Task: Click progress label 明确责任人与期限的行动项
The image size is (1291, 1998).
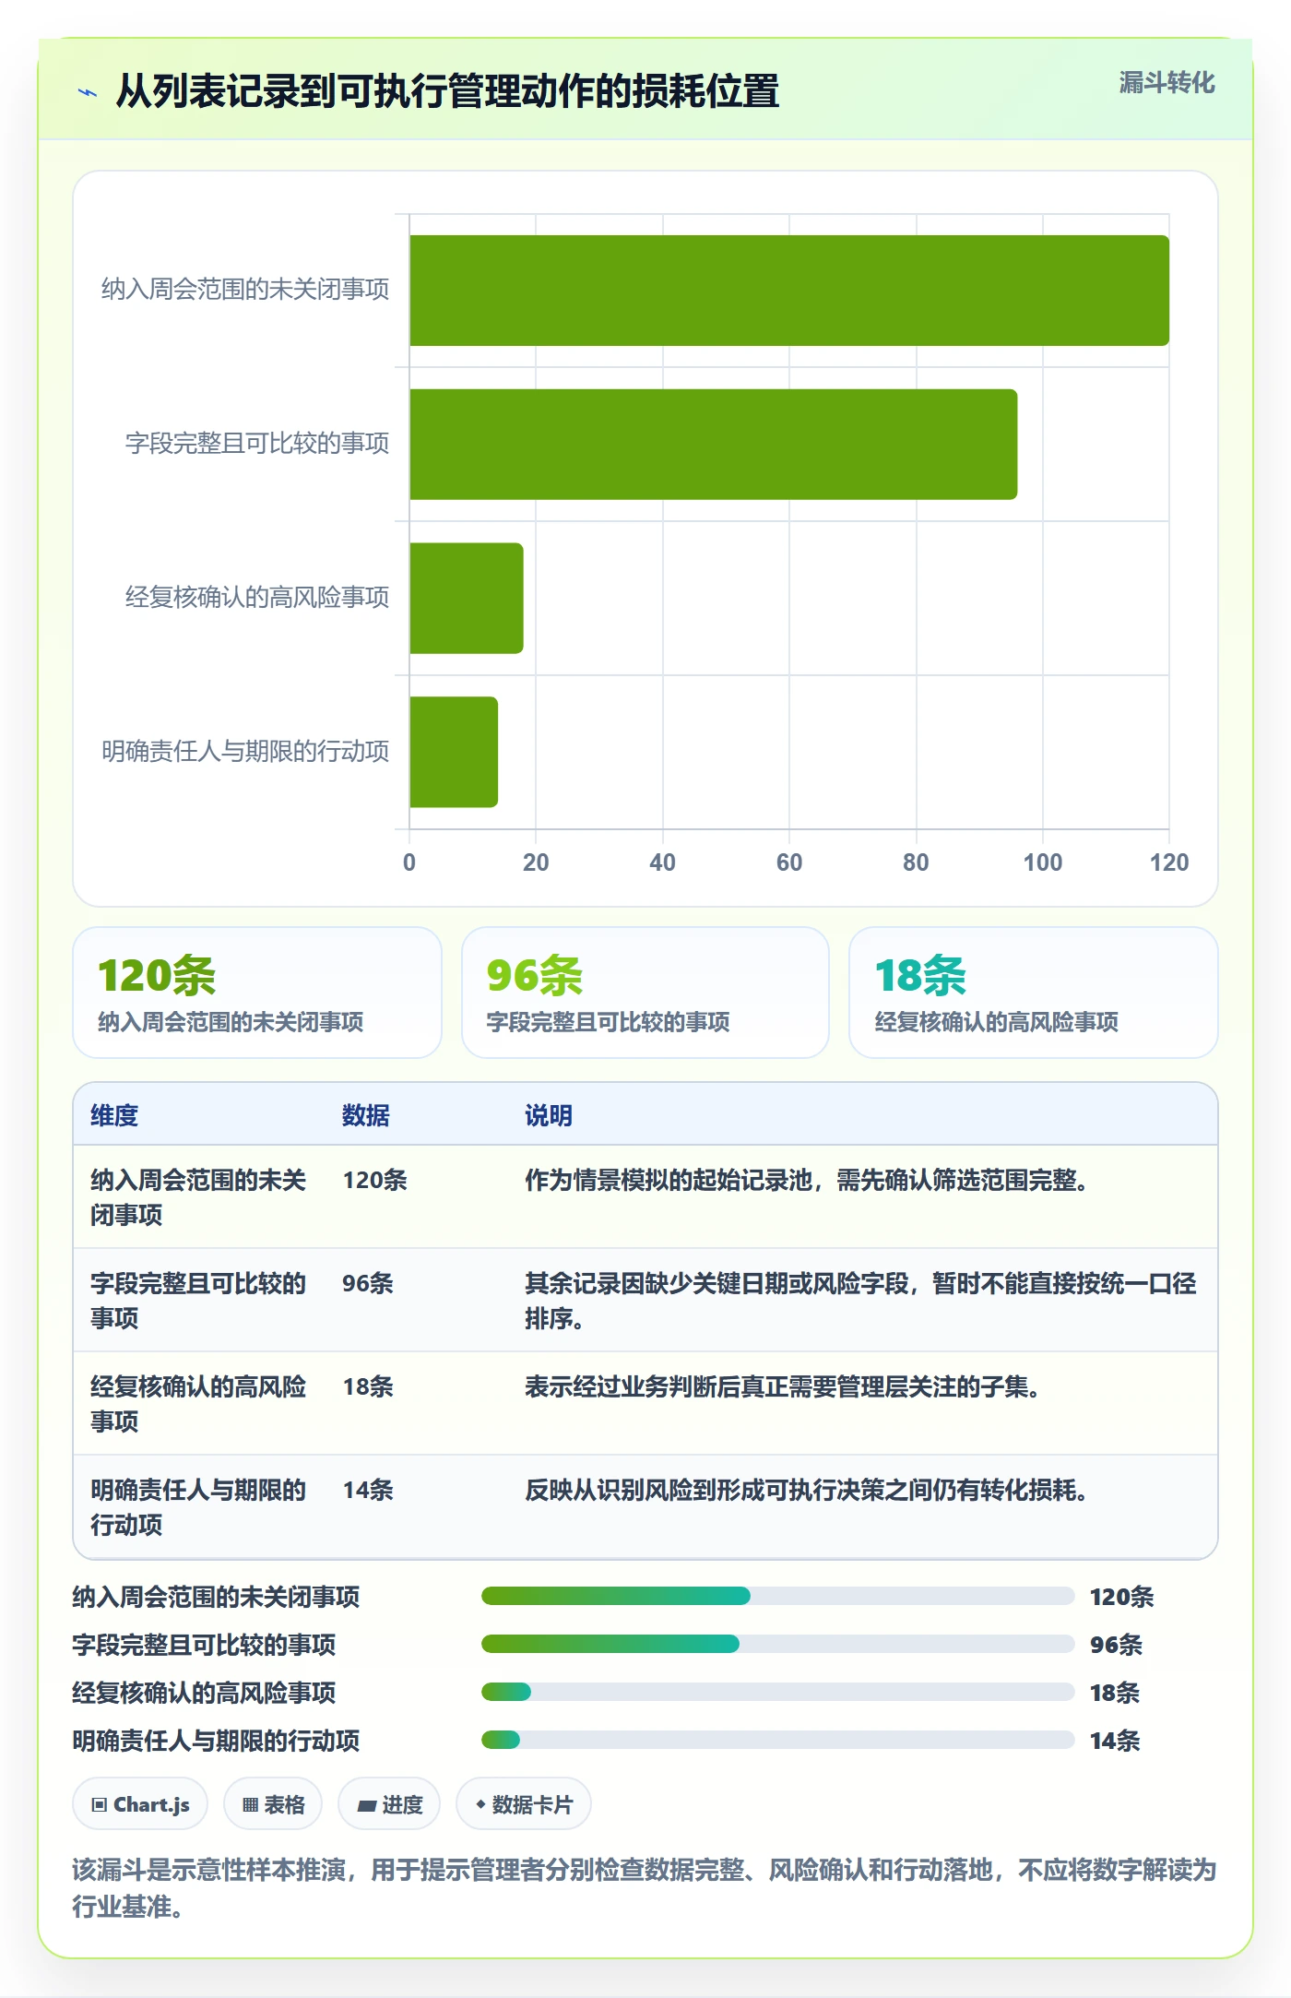Action: tap(217, 1741)
